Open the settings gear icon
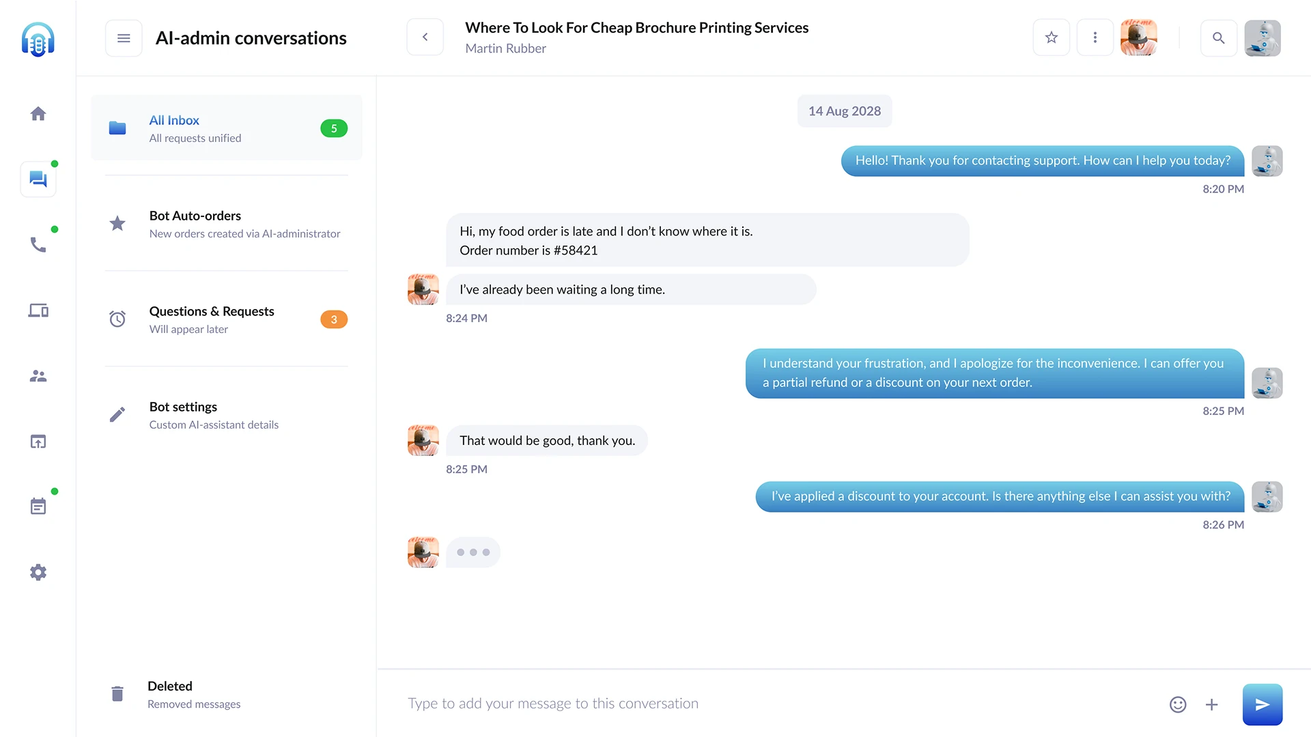Image resolution: width=1311 pixels, height=737 pixels. [x=38, y=573]
